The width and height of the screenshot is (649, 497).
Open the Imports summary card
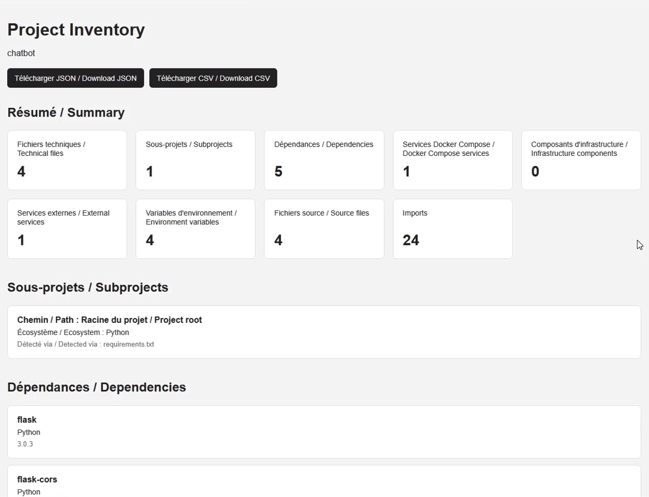coord(453,229)
